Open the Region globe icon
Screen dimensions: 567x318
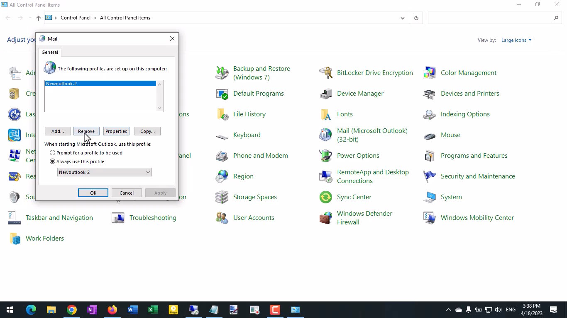[222, 176]
